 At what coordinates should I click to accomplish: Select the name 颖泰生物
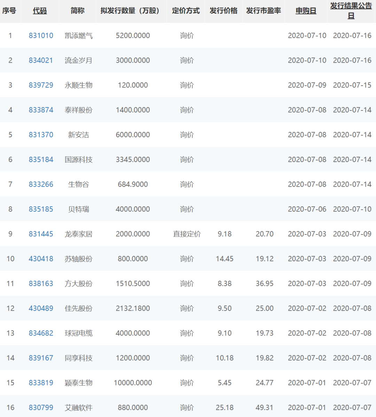[79, 383]
